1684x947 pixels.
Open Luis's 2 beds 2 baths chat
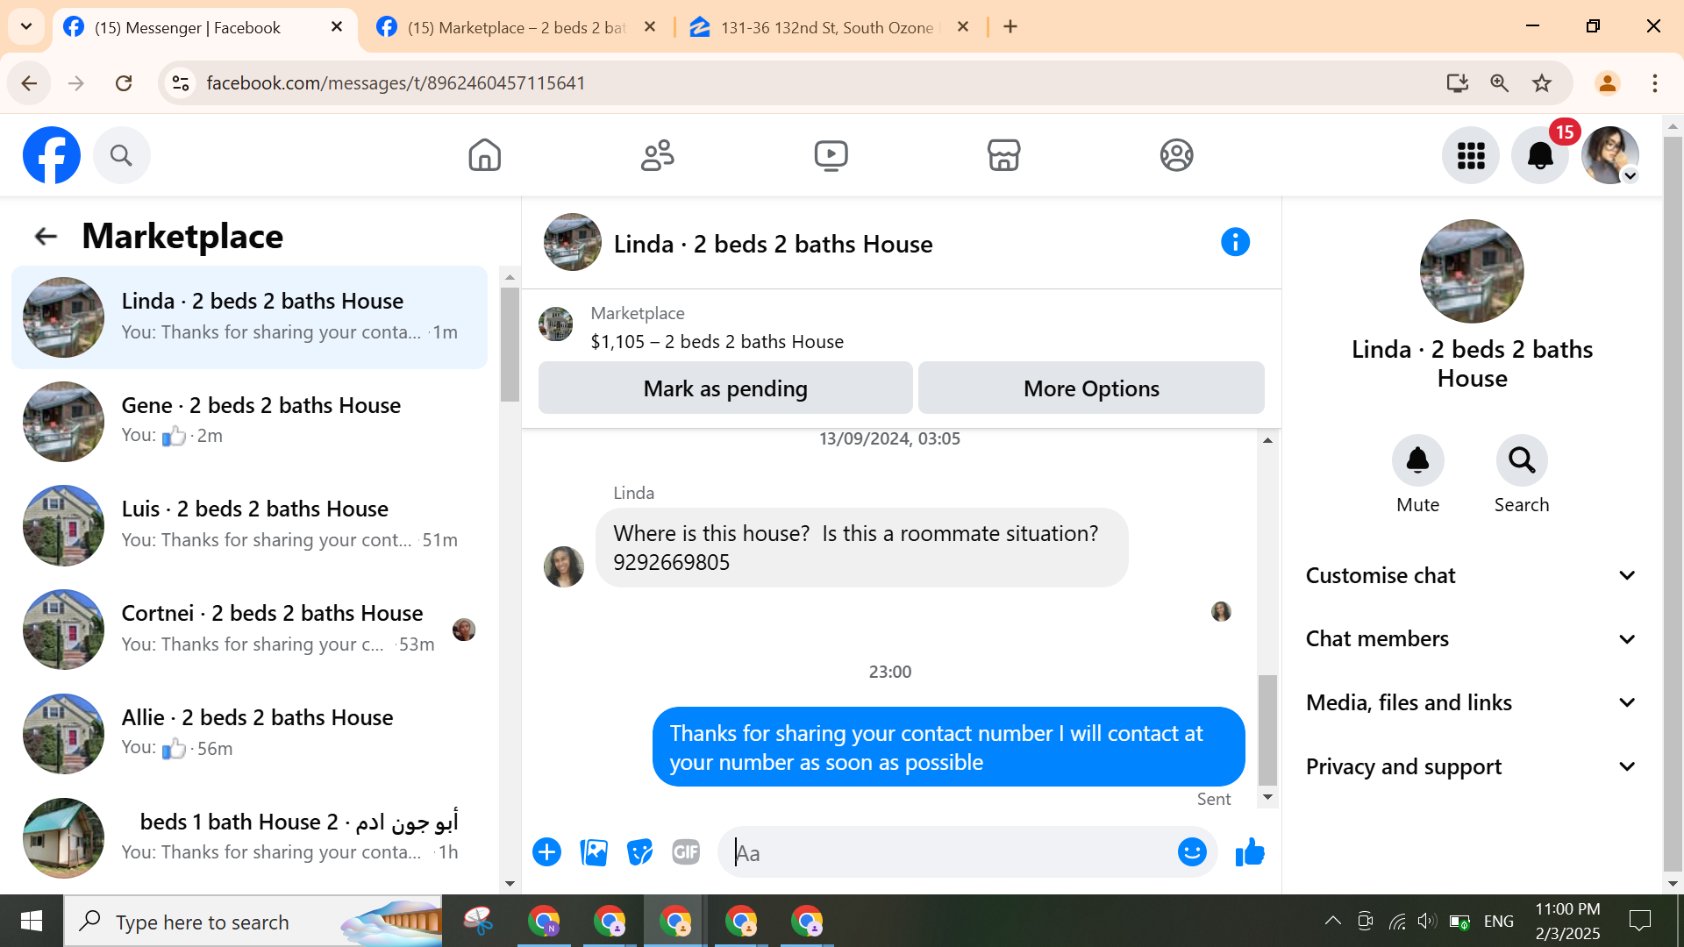click(249, 525)
